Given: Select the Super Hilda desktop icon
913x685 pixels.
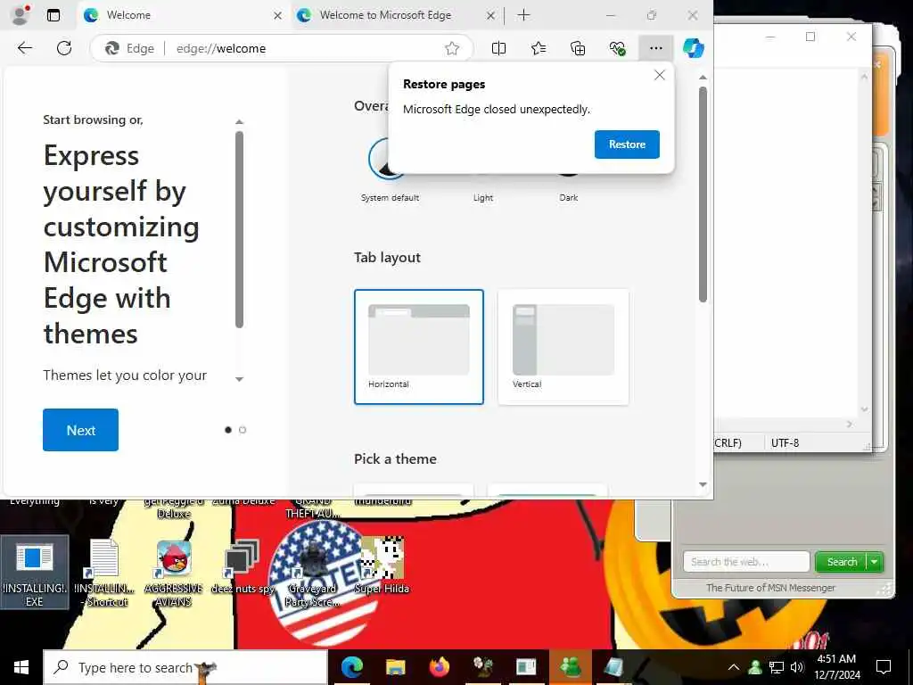Looking at the screenshot, I should click(382, 565).
